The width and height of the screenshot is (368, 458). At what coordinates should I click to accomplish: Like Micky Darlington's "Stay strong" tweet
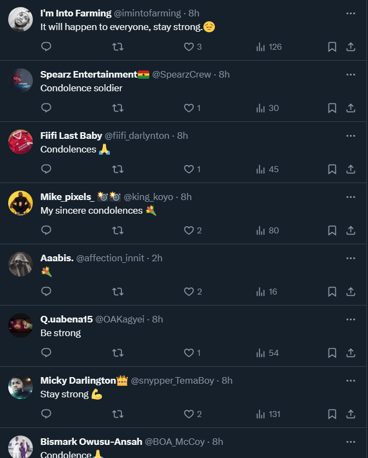point(192,414)
